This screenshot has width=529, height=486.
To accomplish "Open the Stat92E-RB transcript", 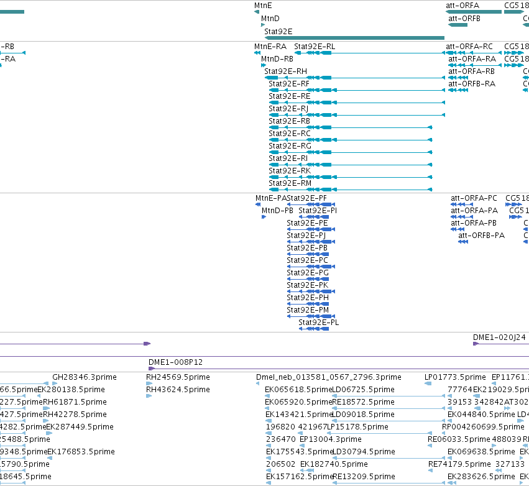I will coord(350,127).
